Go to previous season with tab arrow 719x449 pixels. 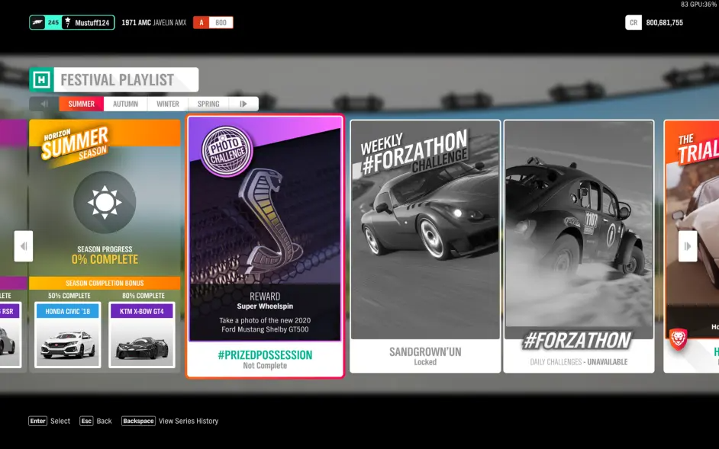44,104
